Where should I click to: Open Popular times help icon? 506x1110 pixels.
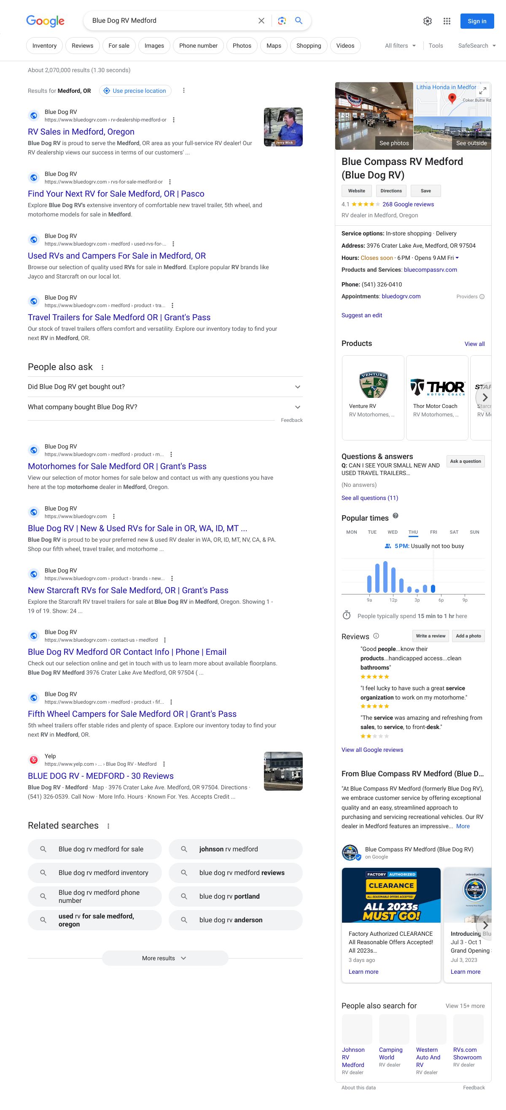tap(396, 516)
